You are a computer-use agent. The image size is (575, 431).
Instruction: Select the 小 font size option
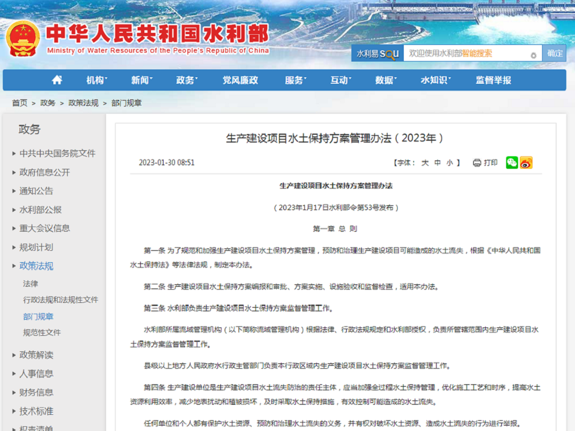tap(451, 162)
